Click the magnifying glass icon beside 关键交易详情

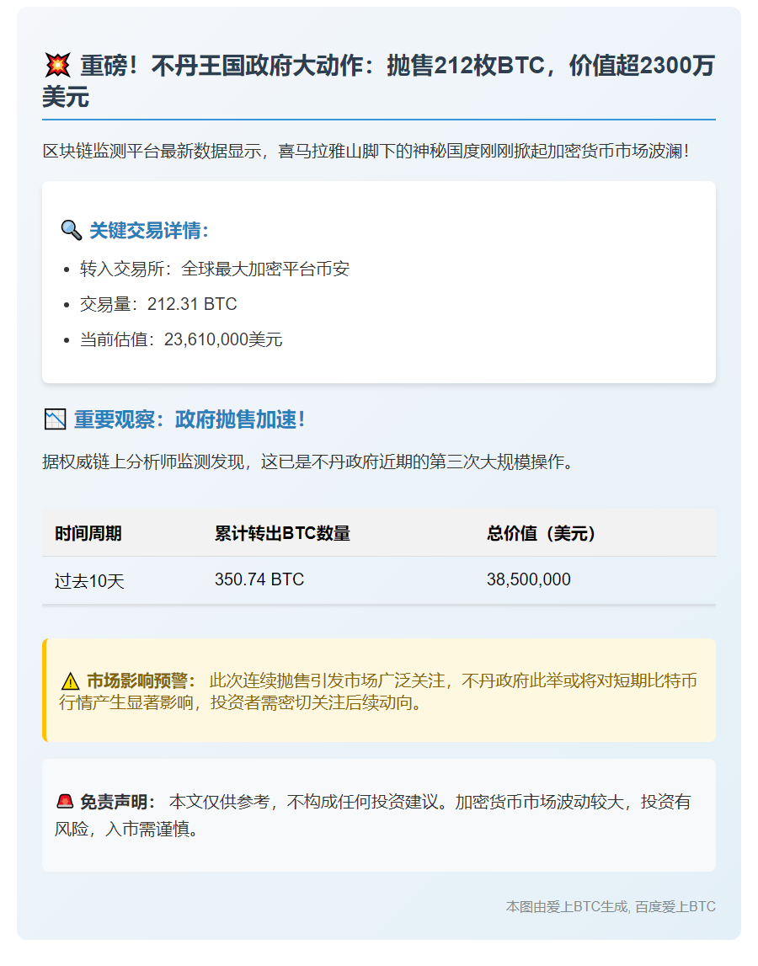(x=72, y=231)
